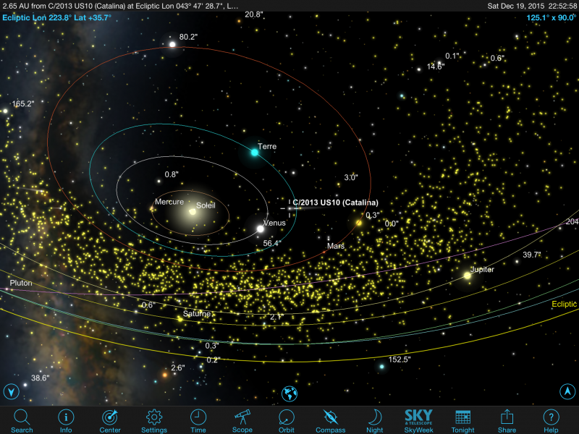Select the star labeled 20.8"
This screenshot has width=579, height=434.
(239, 22)
